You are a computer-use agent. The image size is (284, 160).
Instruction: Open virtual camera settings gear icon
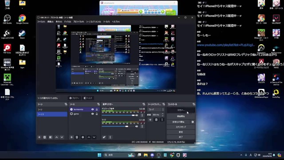click(x=193, y=122)
